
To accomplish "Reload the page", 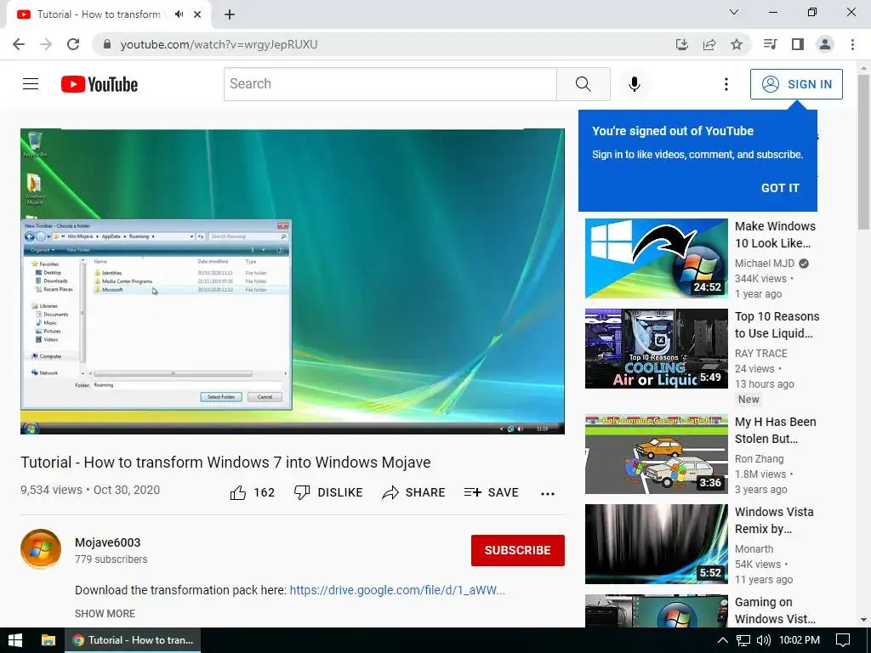I will [73, 44].
